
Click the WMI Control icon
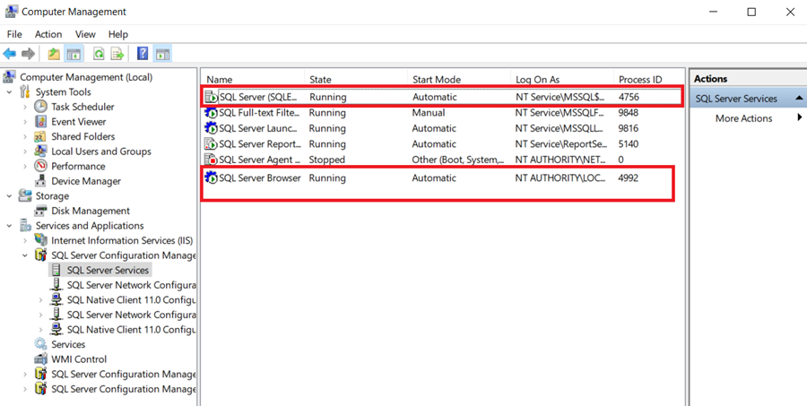(40, 359)
